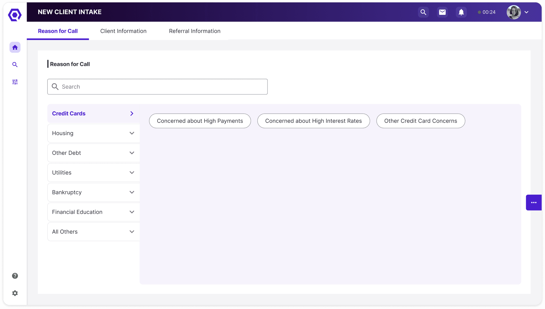Switch to the Client Information tab
545x309 pixels.
click(x=123, y=31)
